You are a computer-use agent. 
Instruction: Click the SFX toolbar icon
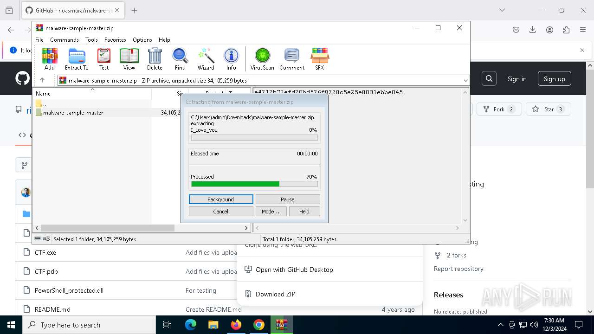pos(320,59)
